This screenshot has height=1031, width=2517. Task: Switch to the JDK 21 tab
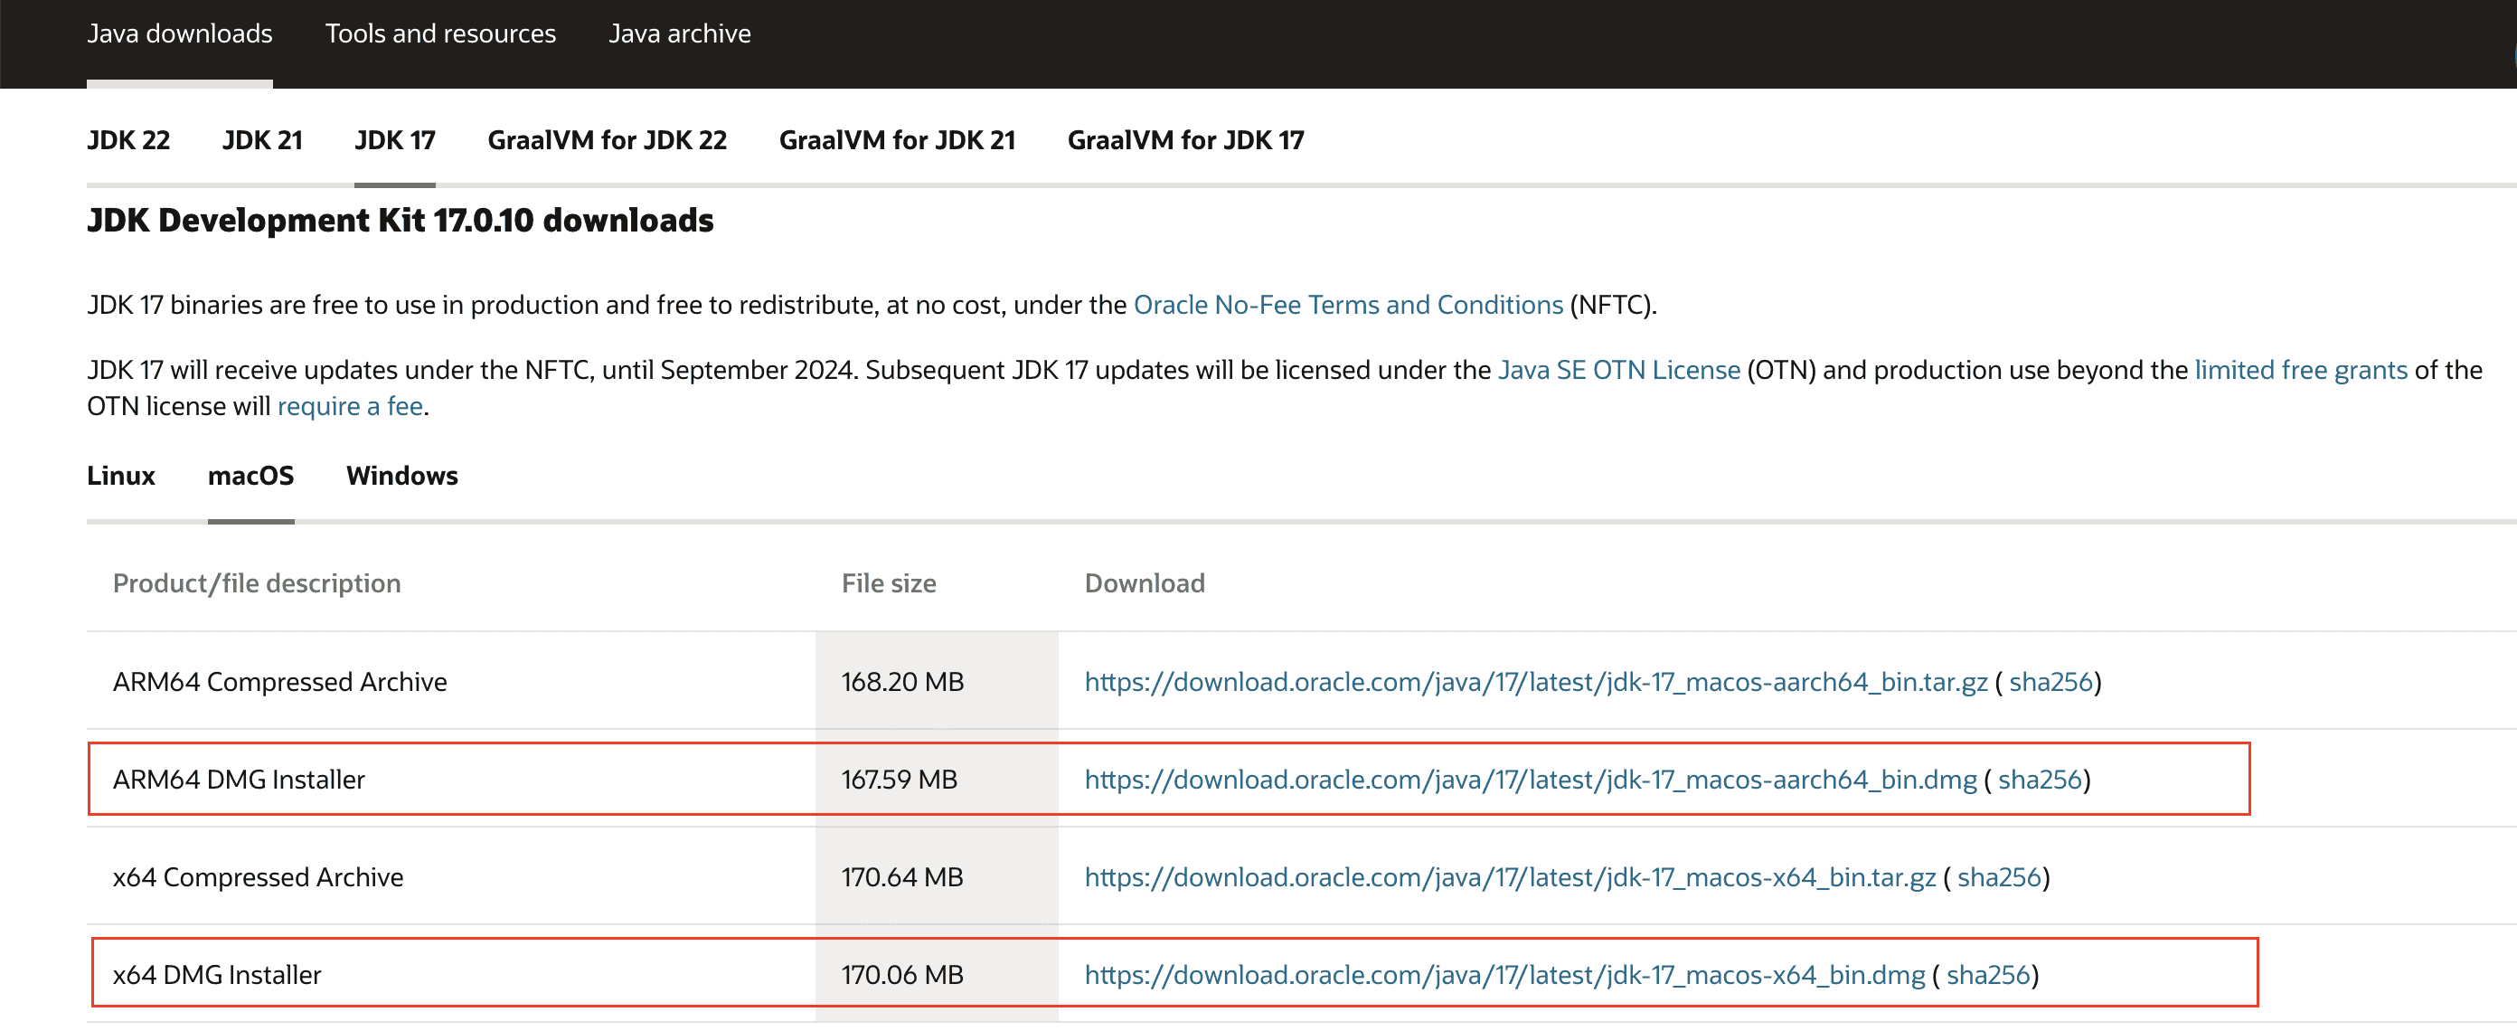click(262, 140)
